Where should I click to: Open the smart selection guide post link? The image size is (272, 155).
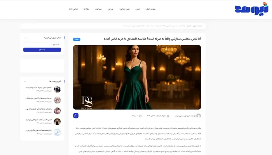pyautogui.click(x=38, y=109)
